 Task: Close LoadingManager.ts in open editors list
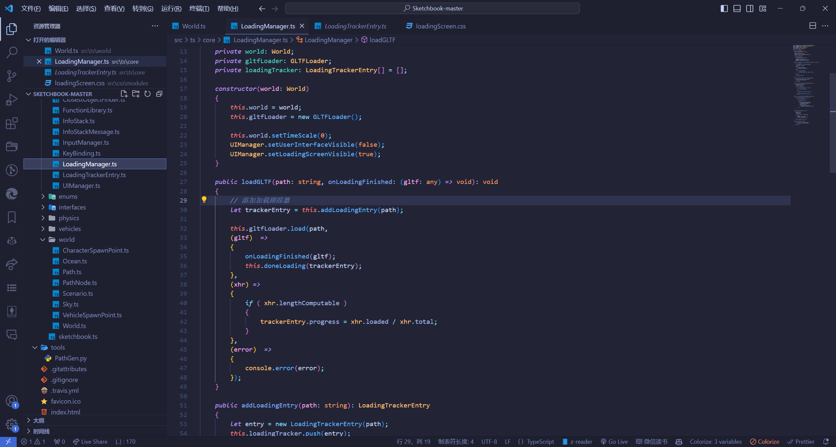pos(39,61)
